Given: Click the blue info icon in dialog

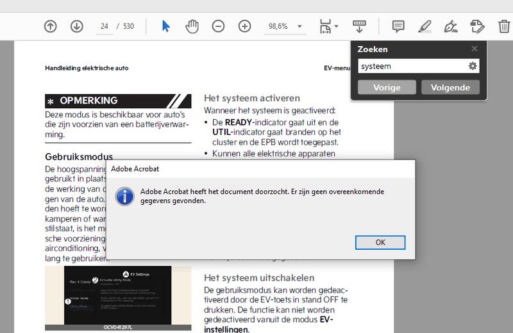Looking at the screenshot, I should [124, 197].
